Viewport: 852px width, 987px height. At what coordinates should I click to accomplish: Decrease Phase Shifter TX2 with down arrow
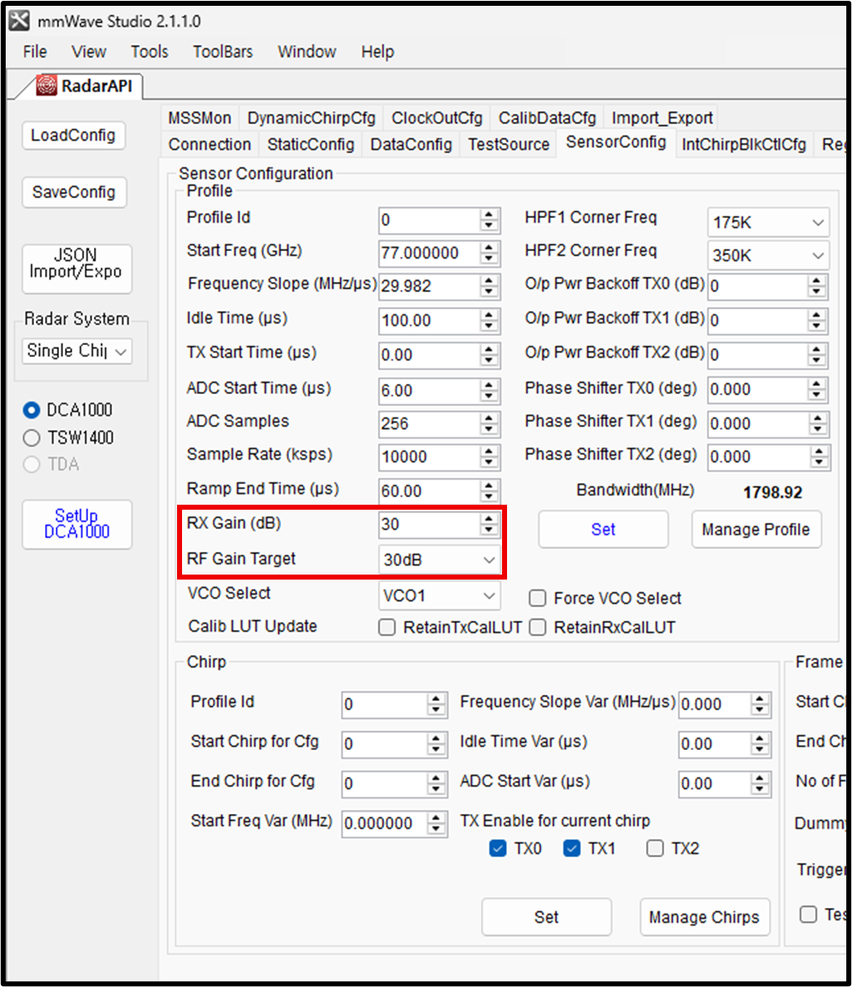(x=819, y=463)
